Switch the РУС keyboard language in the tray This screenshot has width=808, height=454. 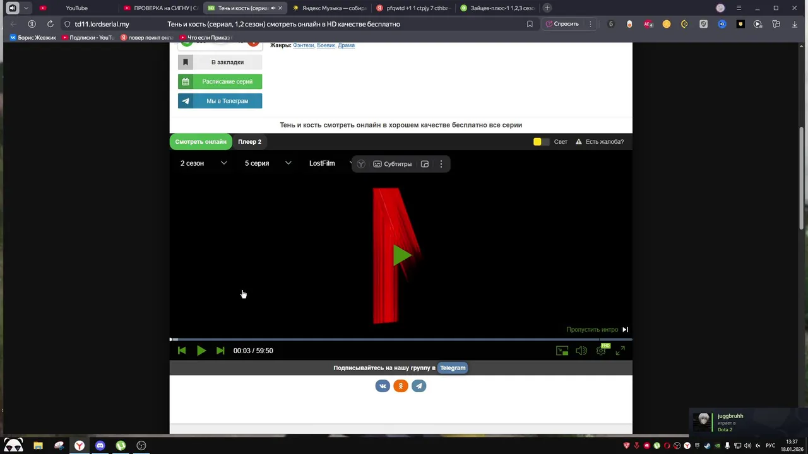pos(770,446)
